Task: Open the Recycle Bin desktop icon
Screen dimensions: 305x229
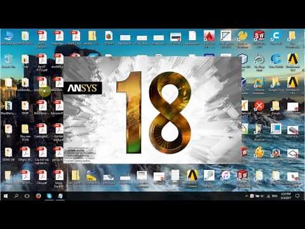Action: (8, 59)
